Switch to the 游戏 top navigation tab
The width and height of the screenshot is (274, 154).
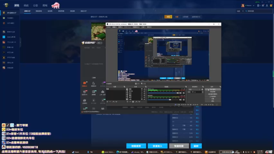[17, 6]
